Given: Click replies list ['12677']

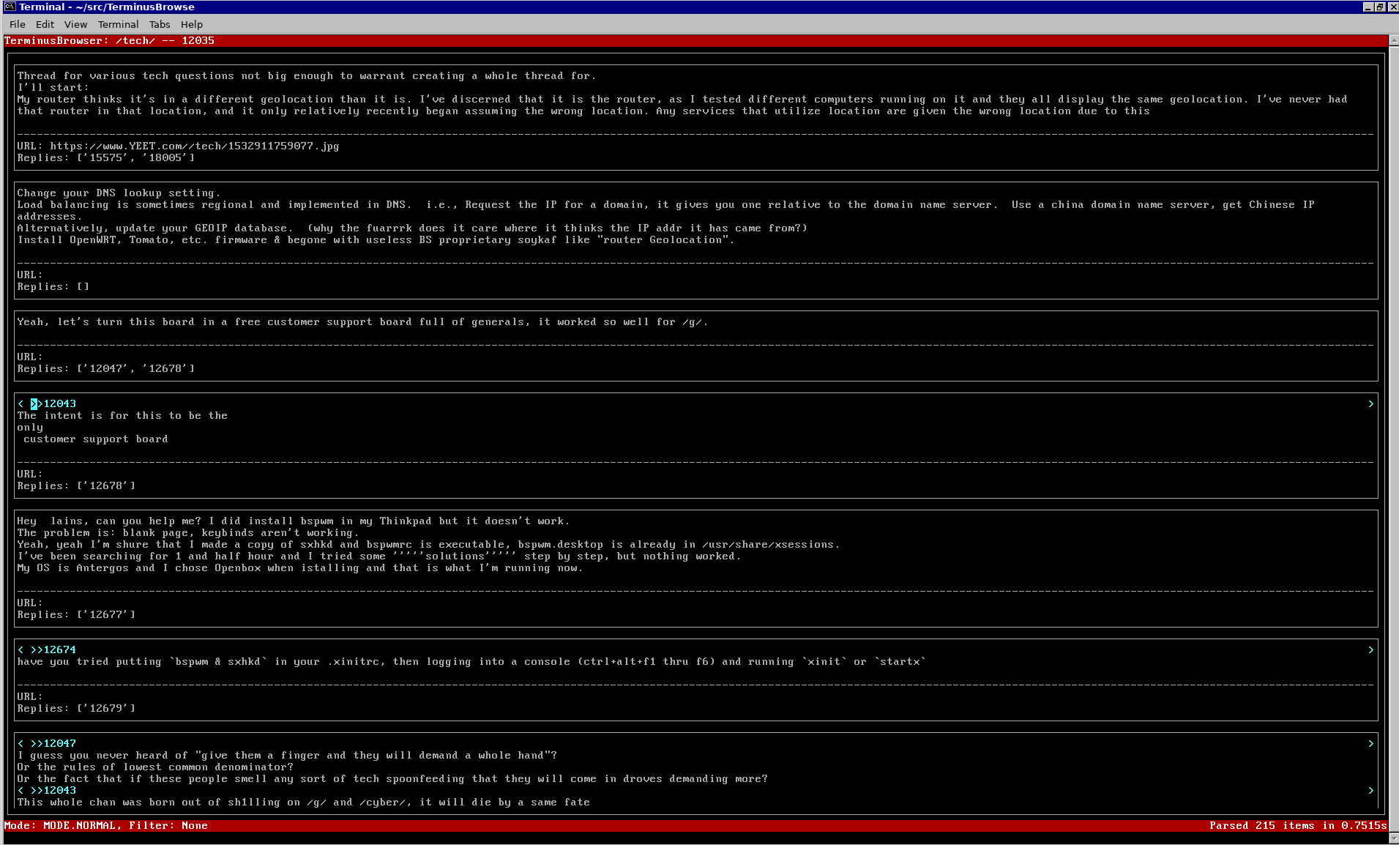Looking at the screenshot, I should [x=106, y=614].
